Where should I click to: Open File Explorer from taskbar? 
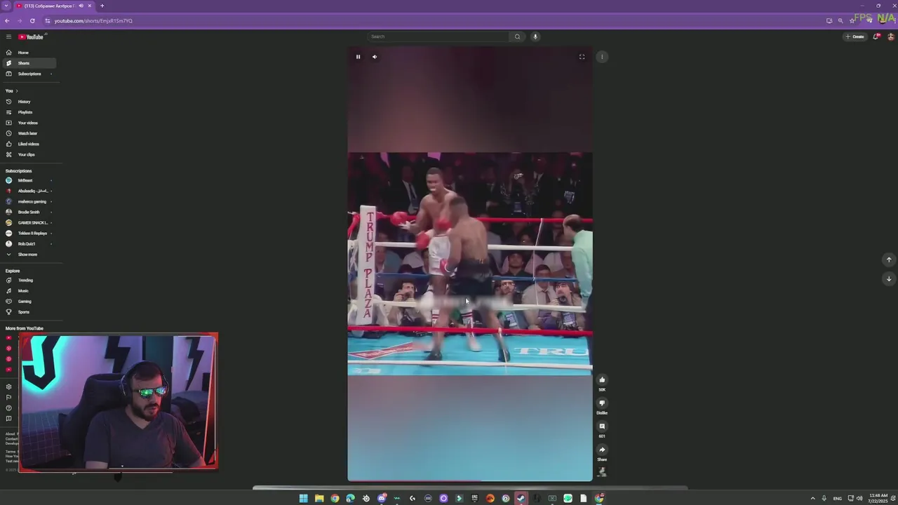coord(319,499)
